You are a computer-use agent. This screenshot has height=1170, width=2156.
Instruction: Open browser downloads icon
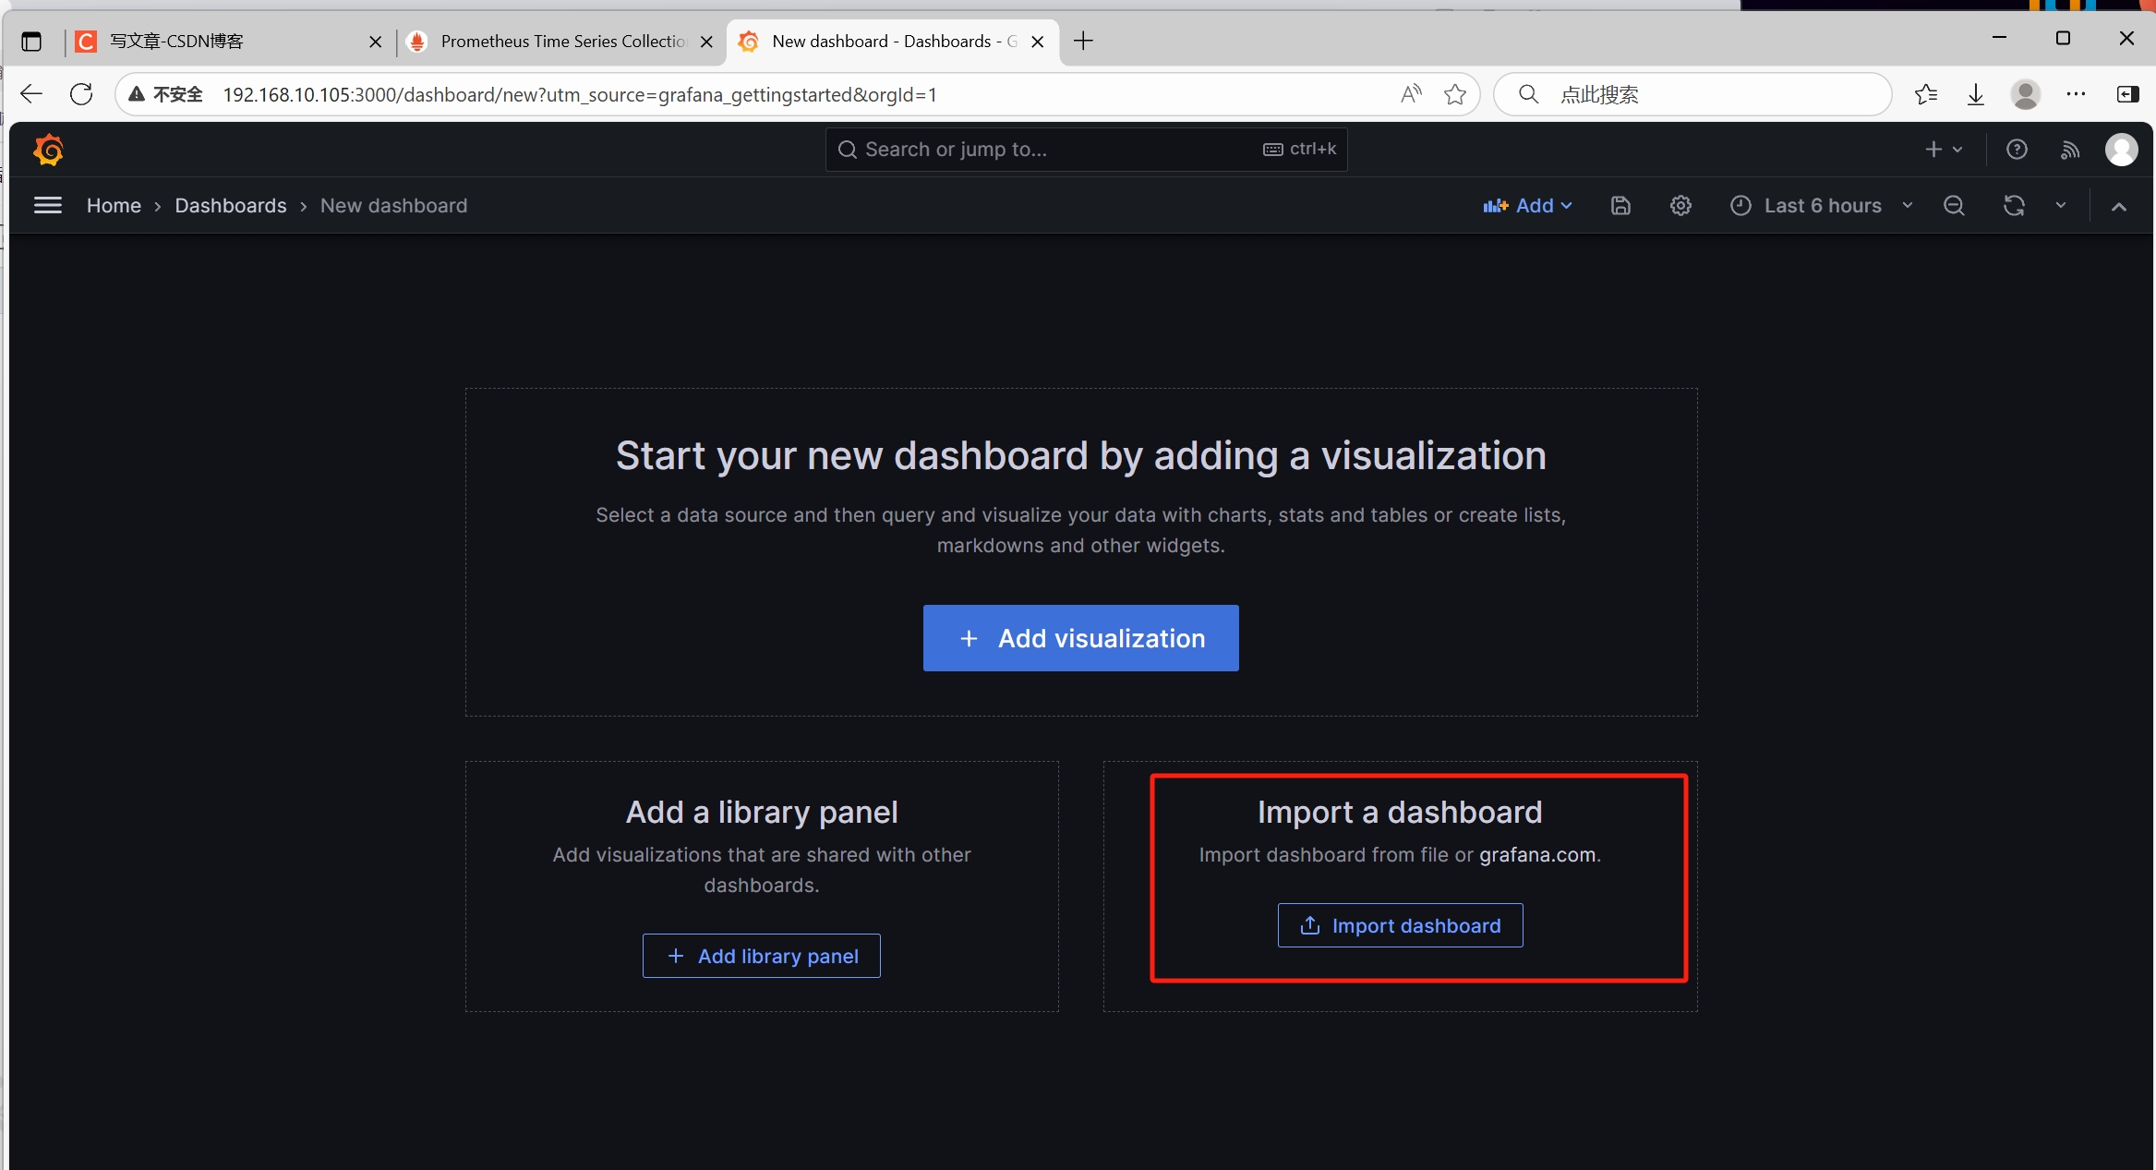(x=1976, y=94)
